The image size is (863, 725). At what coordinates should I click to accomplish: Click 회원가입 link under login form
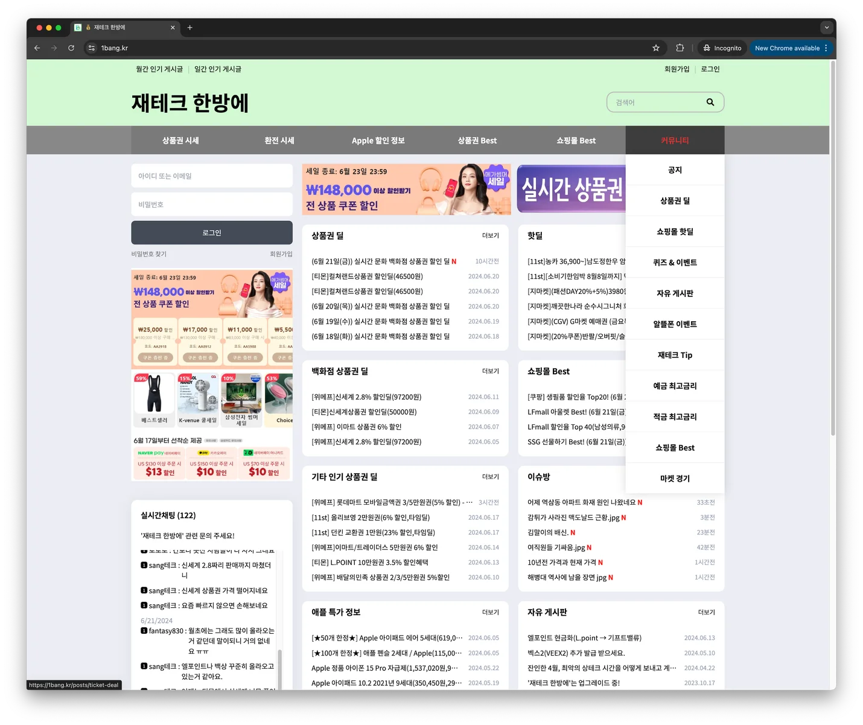[281, 254]
